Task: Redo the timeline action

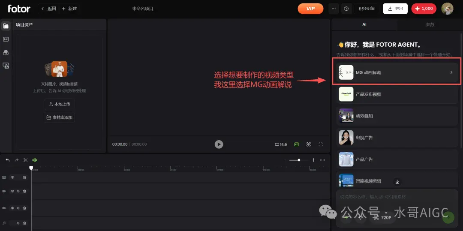Action: (x=17, y=160)
